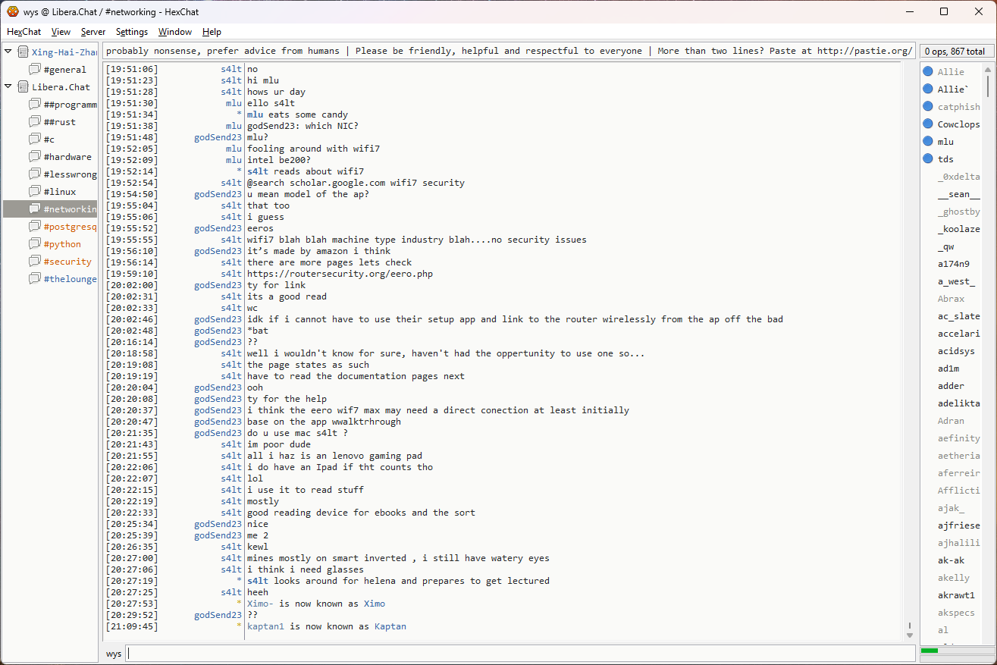Click the green lag meter bar

tap(929, 651)
